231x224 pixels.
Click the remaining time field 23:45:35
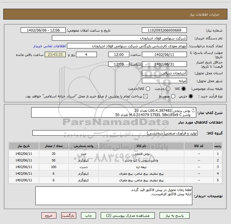55,54
